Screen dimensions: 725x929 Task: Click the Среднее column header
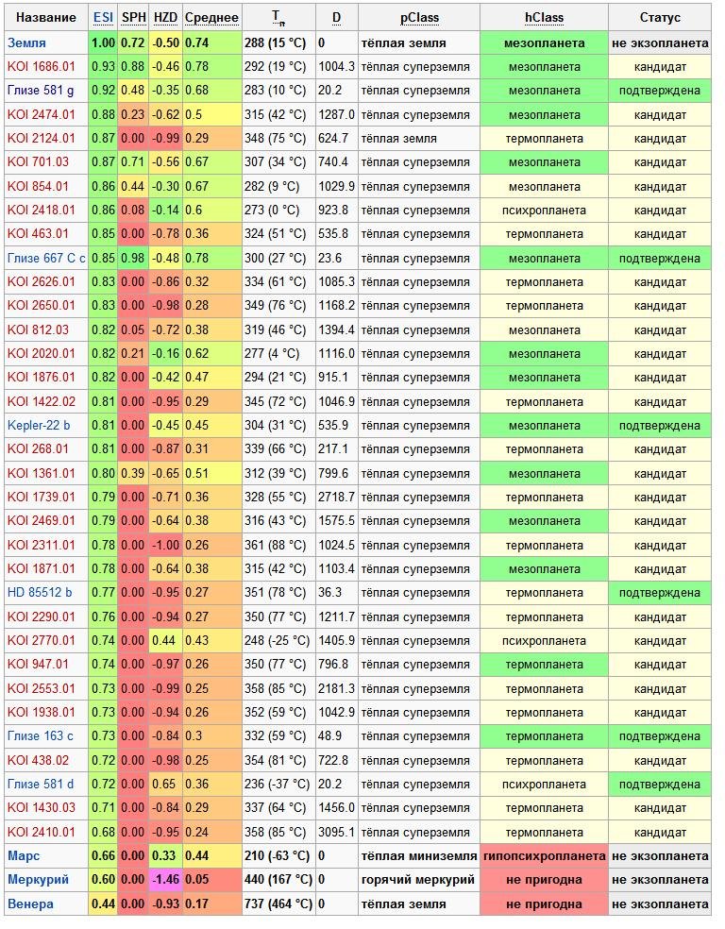[x=211, y=18]
